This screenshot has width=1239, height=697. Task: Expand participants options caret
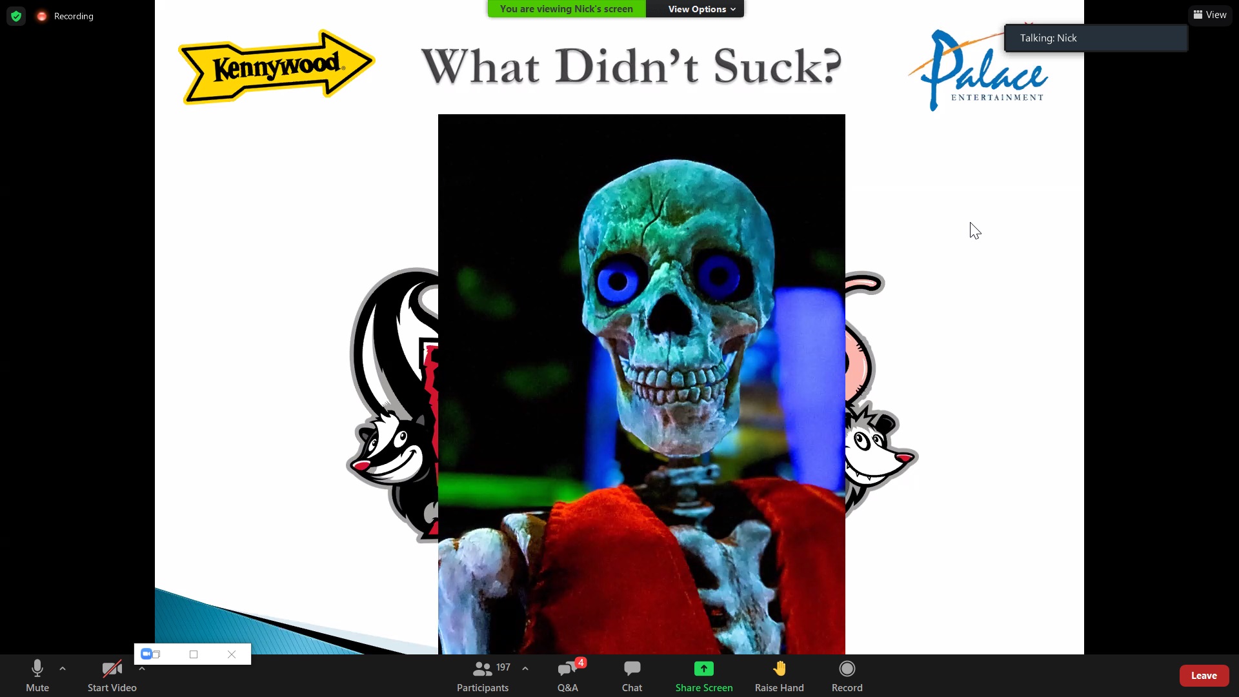pos(525,669)
